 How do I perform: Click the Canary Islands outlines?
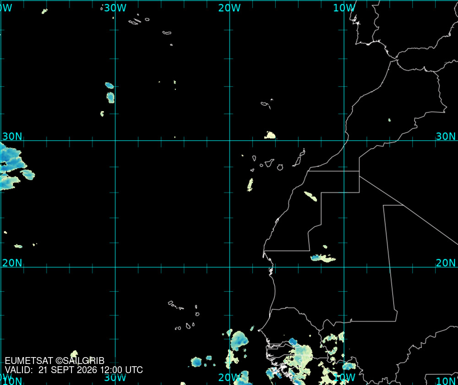click(x=278, y=160)
